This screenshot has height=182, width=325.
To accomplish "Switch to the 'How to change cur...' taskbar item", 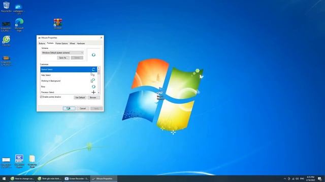I will [x=22, y=178].
